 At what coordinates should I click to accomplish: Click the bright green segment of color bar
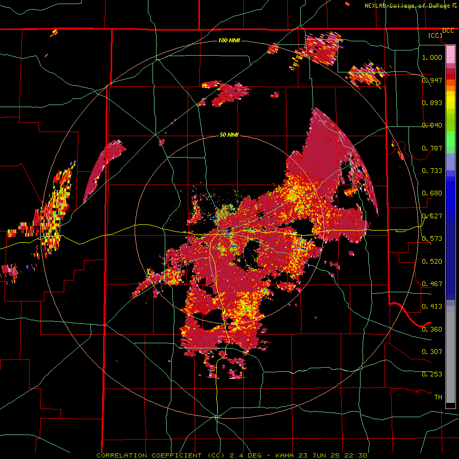click(x=450, y=140)
